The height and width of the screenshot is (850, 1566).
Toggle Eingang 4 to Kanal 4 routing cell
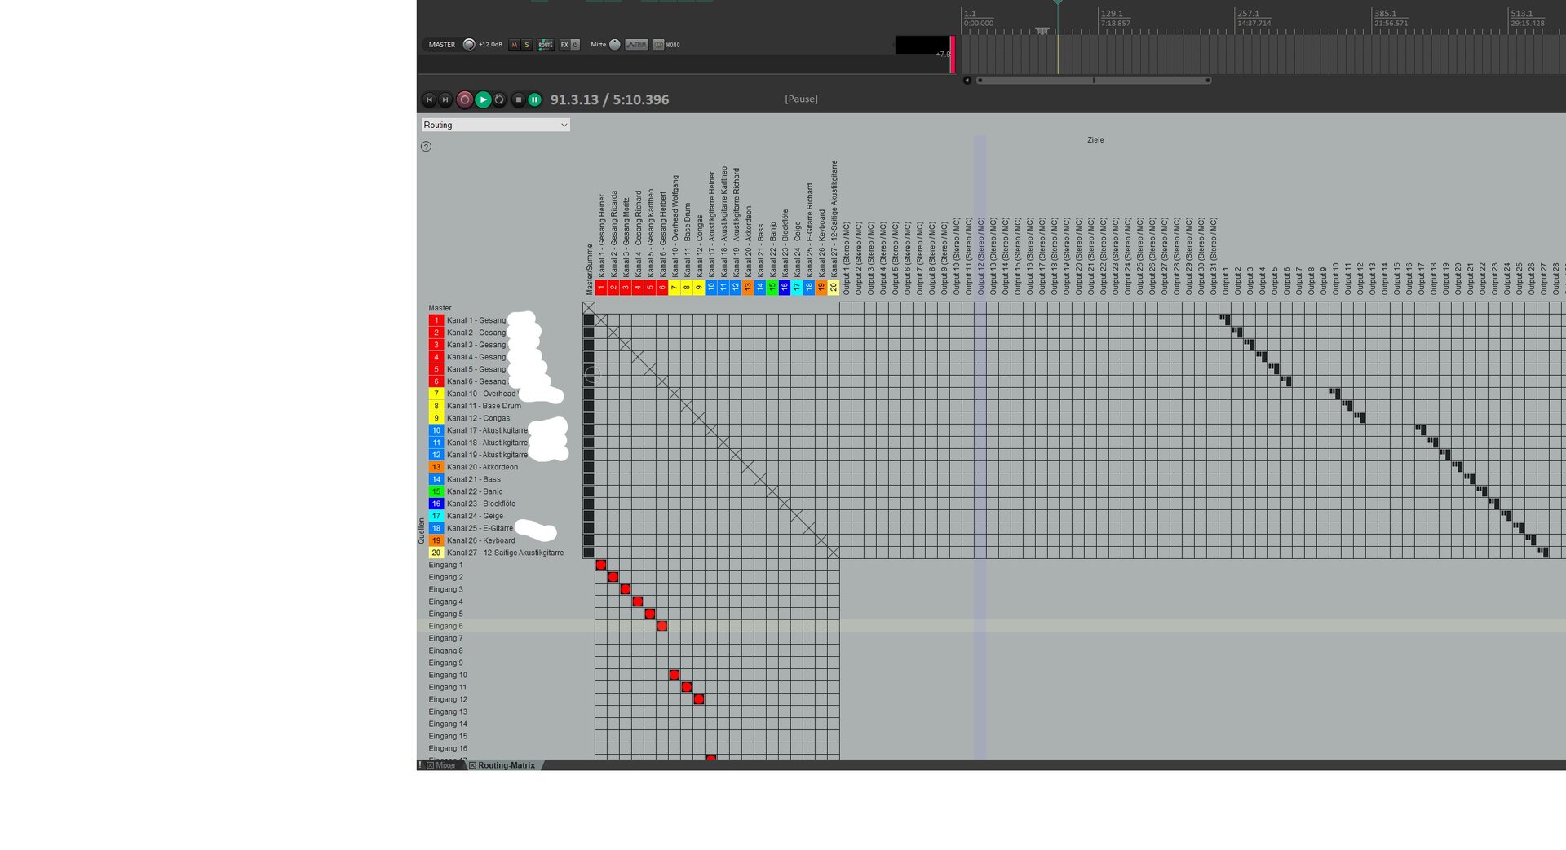(638, 601)
